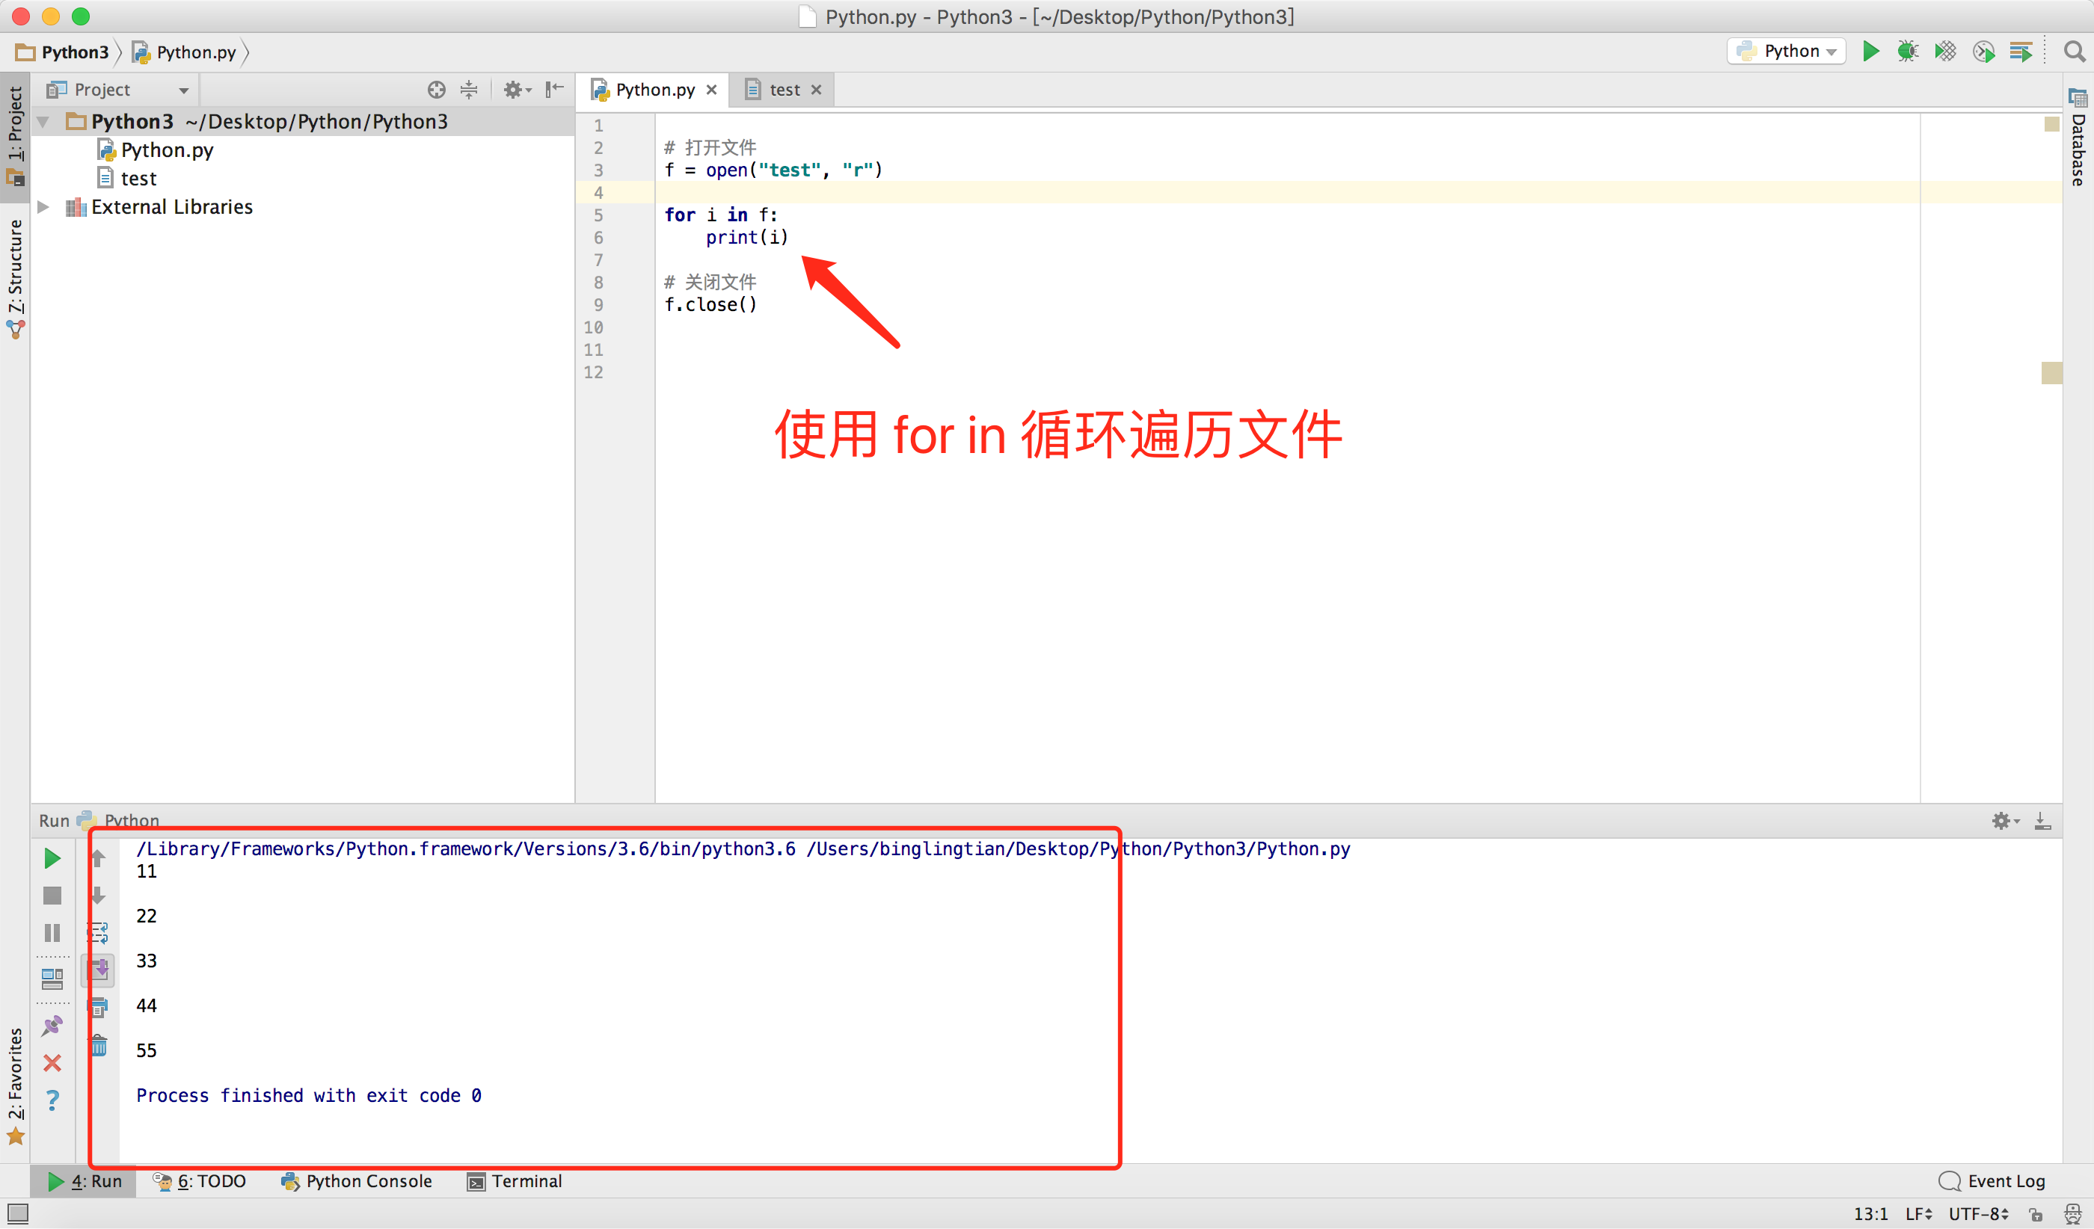Select Python.py file in project tree

click(x=166, y=150)
